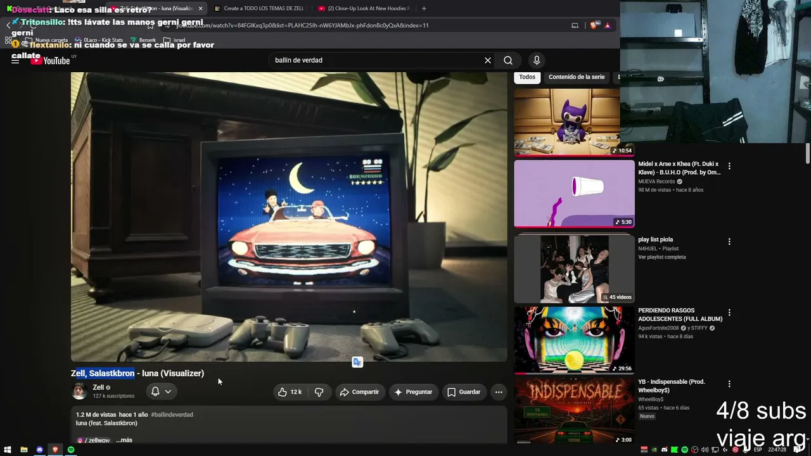Switch to Close-Up Look At New Hoodies tab
The height and width of the screenshot is (456, 811).
363,8
